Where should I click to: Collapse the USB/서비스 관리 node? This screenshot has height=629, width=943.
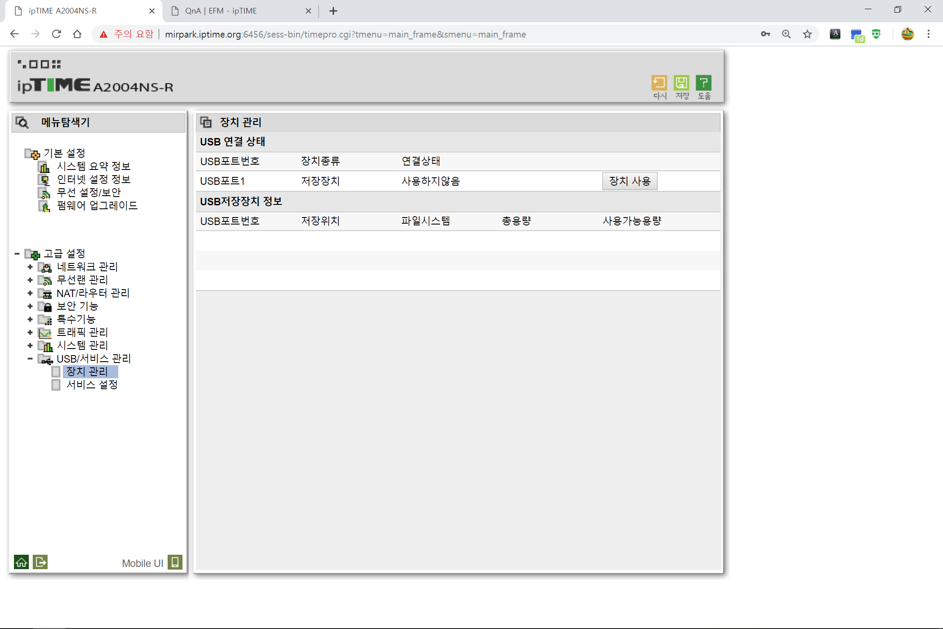pos(30,359)
